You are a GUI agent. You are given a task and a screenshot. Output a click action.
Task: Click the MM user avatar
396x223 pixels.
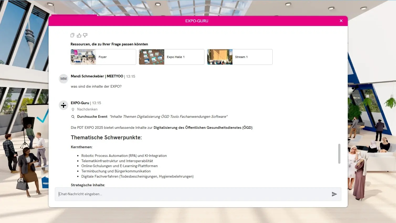pyautogui.click(x=64, y=79)
